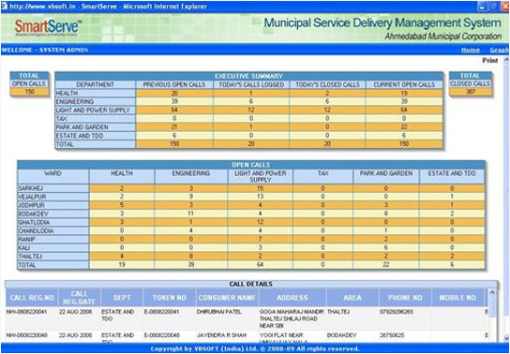The height and width of the screenshot is (354, 510).
Task: Select ESTATE AND TDO row in Executive Summary
Action: click(248, 136)
